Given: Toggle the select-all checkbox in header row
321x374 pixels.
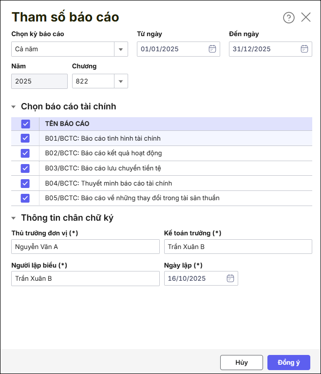Looking at the screenshot, I should click(x=25, y=124).
